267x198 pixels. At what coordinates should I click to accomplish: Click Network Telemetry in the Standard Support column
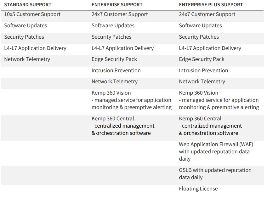(27, 59)
